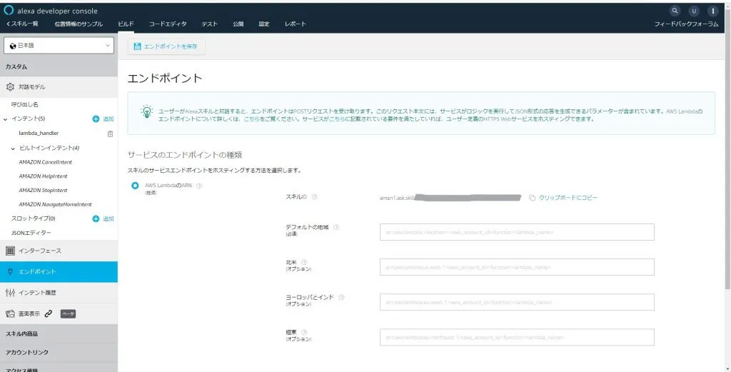This screenshot has height=372, width=731.
Task: Click the search magnifier icon in header
Action: tap(675, 11)
